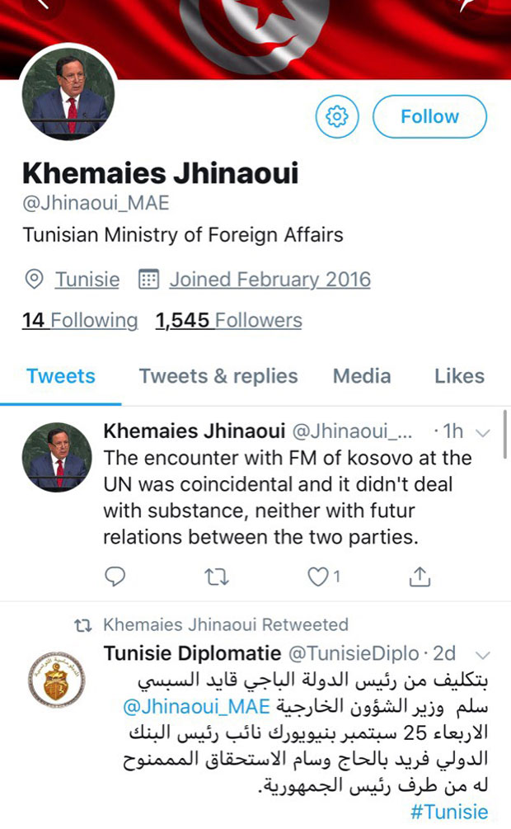This screenshot has height=829, width=511.
Task: Open the 14 Following list
Action: [x=80, y=320]
